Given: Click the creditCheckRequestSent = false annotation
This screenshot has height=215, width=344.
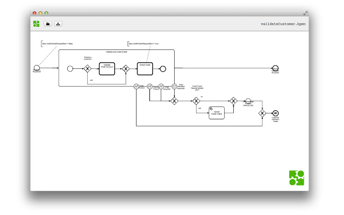Looking at the screenshot, I should [58, 44].
